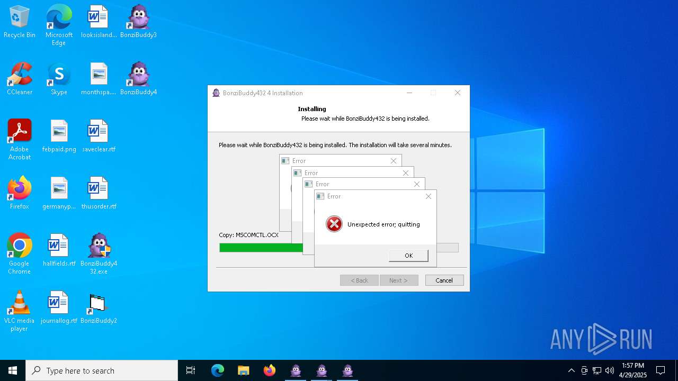The height and width of the screenshot is (381, 678).
Task: Select the BonziBuddy3 desktop shortcut
Action: pos(138,22)
